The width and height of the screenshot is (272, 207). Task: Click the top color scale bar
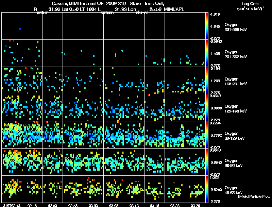coord(207,26)
